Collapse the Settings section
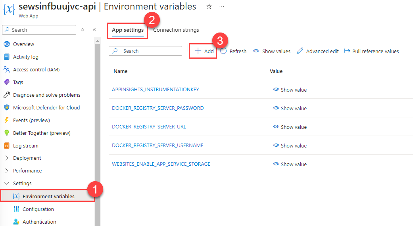Viewport: 413px width, 226px height. (x=7, y=183)
